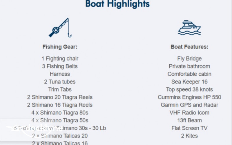Click '2 Tuna tubes' in gear list
Image resolution: width=232 pixels, height=145 pixels.
60,82
